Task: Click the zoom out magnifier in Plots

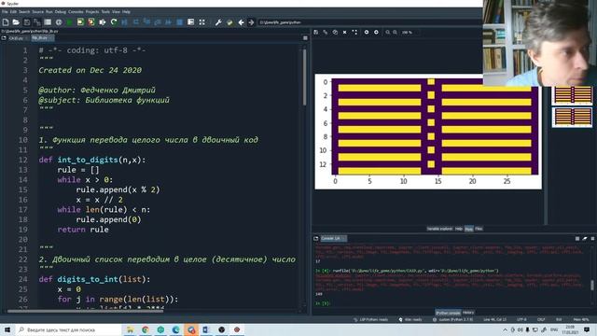Action: (x=388, y=33)
